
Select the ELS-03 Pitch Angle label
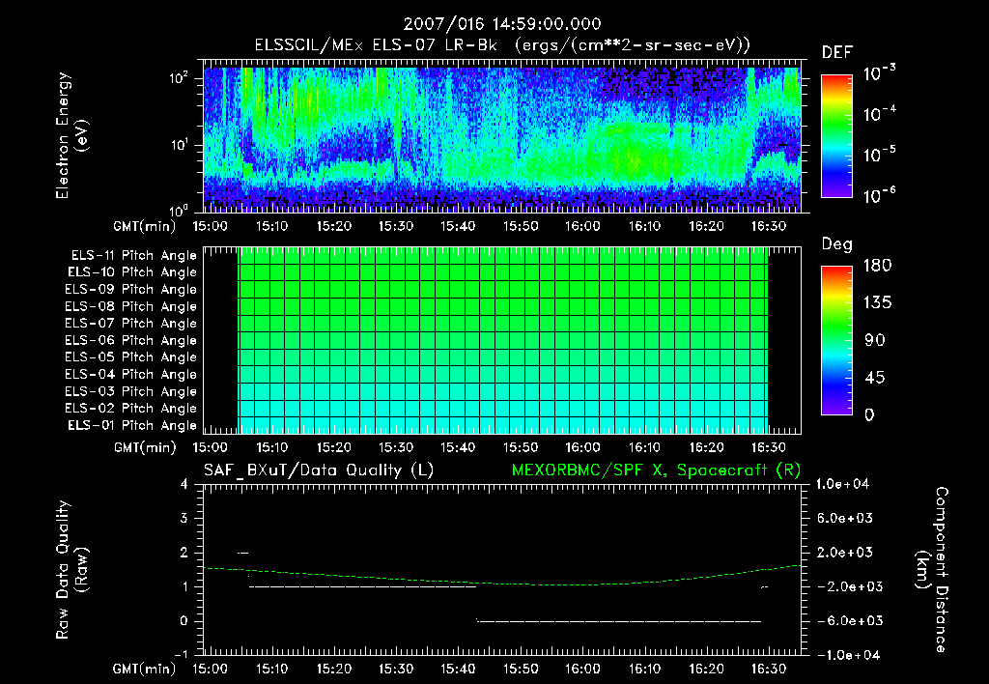pyautogui.click(x=130, y=391)
